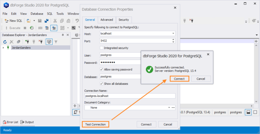Open the View menu

click(24, 14)
